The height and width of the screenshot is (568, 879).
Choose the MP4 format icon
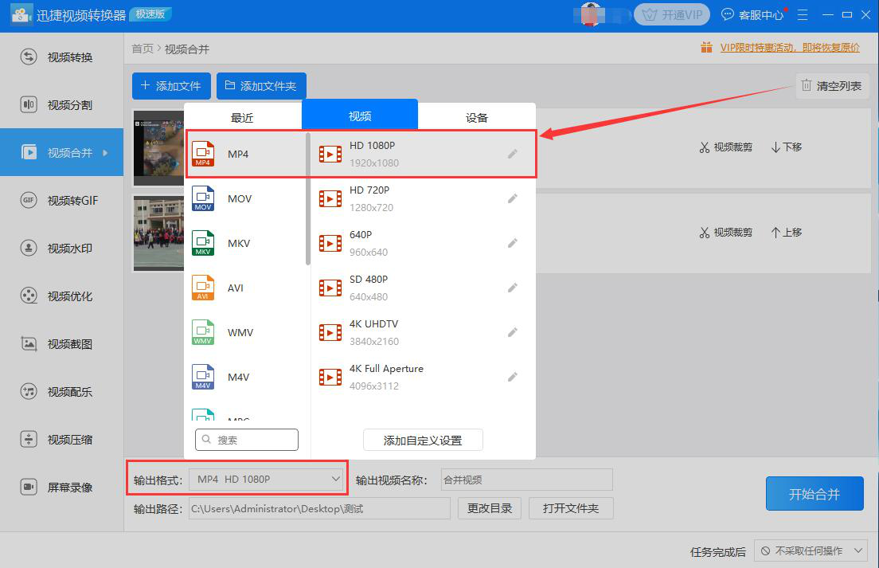pyautogui.click(x=203, y=155)
